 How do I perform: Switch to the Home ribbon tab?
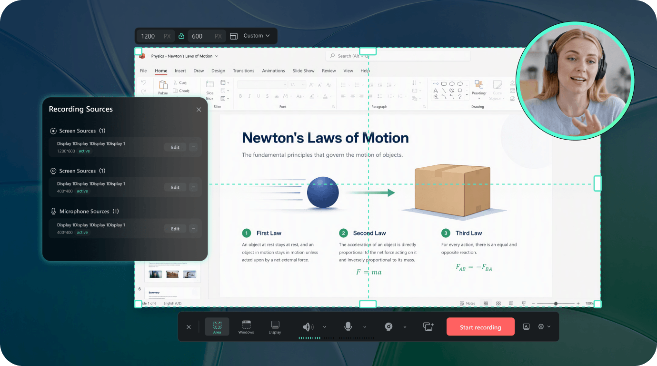[161, 71]
